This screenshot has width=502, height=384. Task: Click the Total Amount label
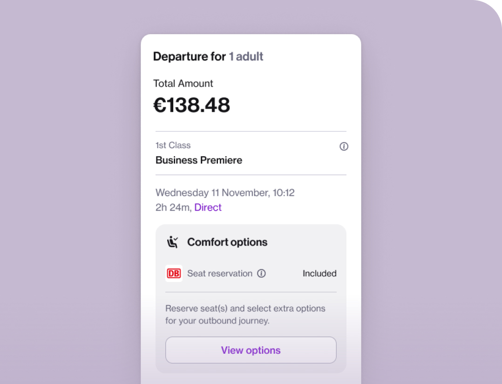(183, 83)
